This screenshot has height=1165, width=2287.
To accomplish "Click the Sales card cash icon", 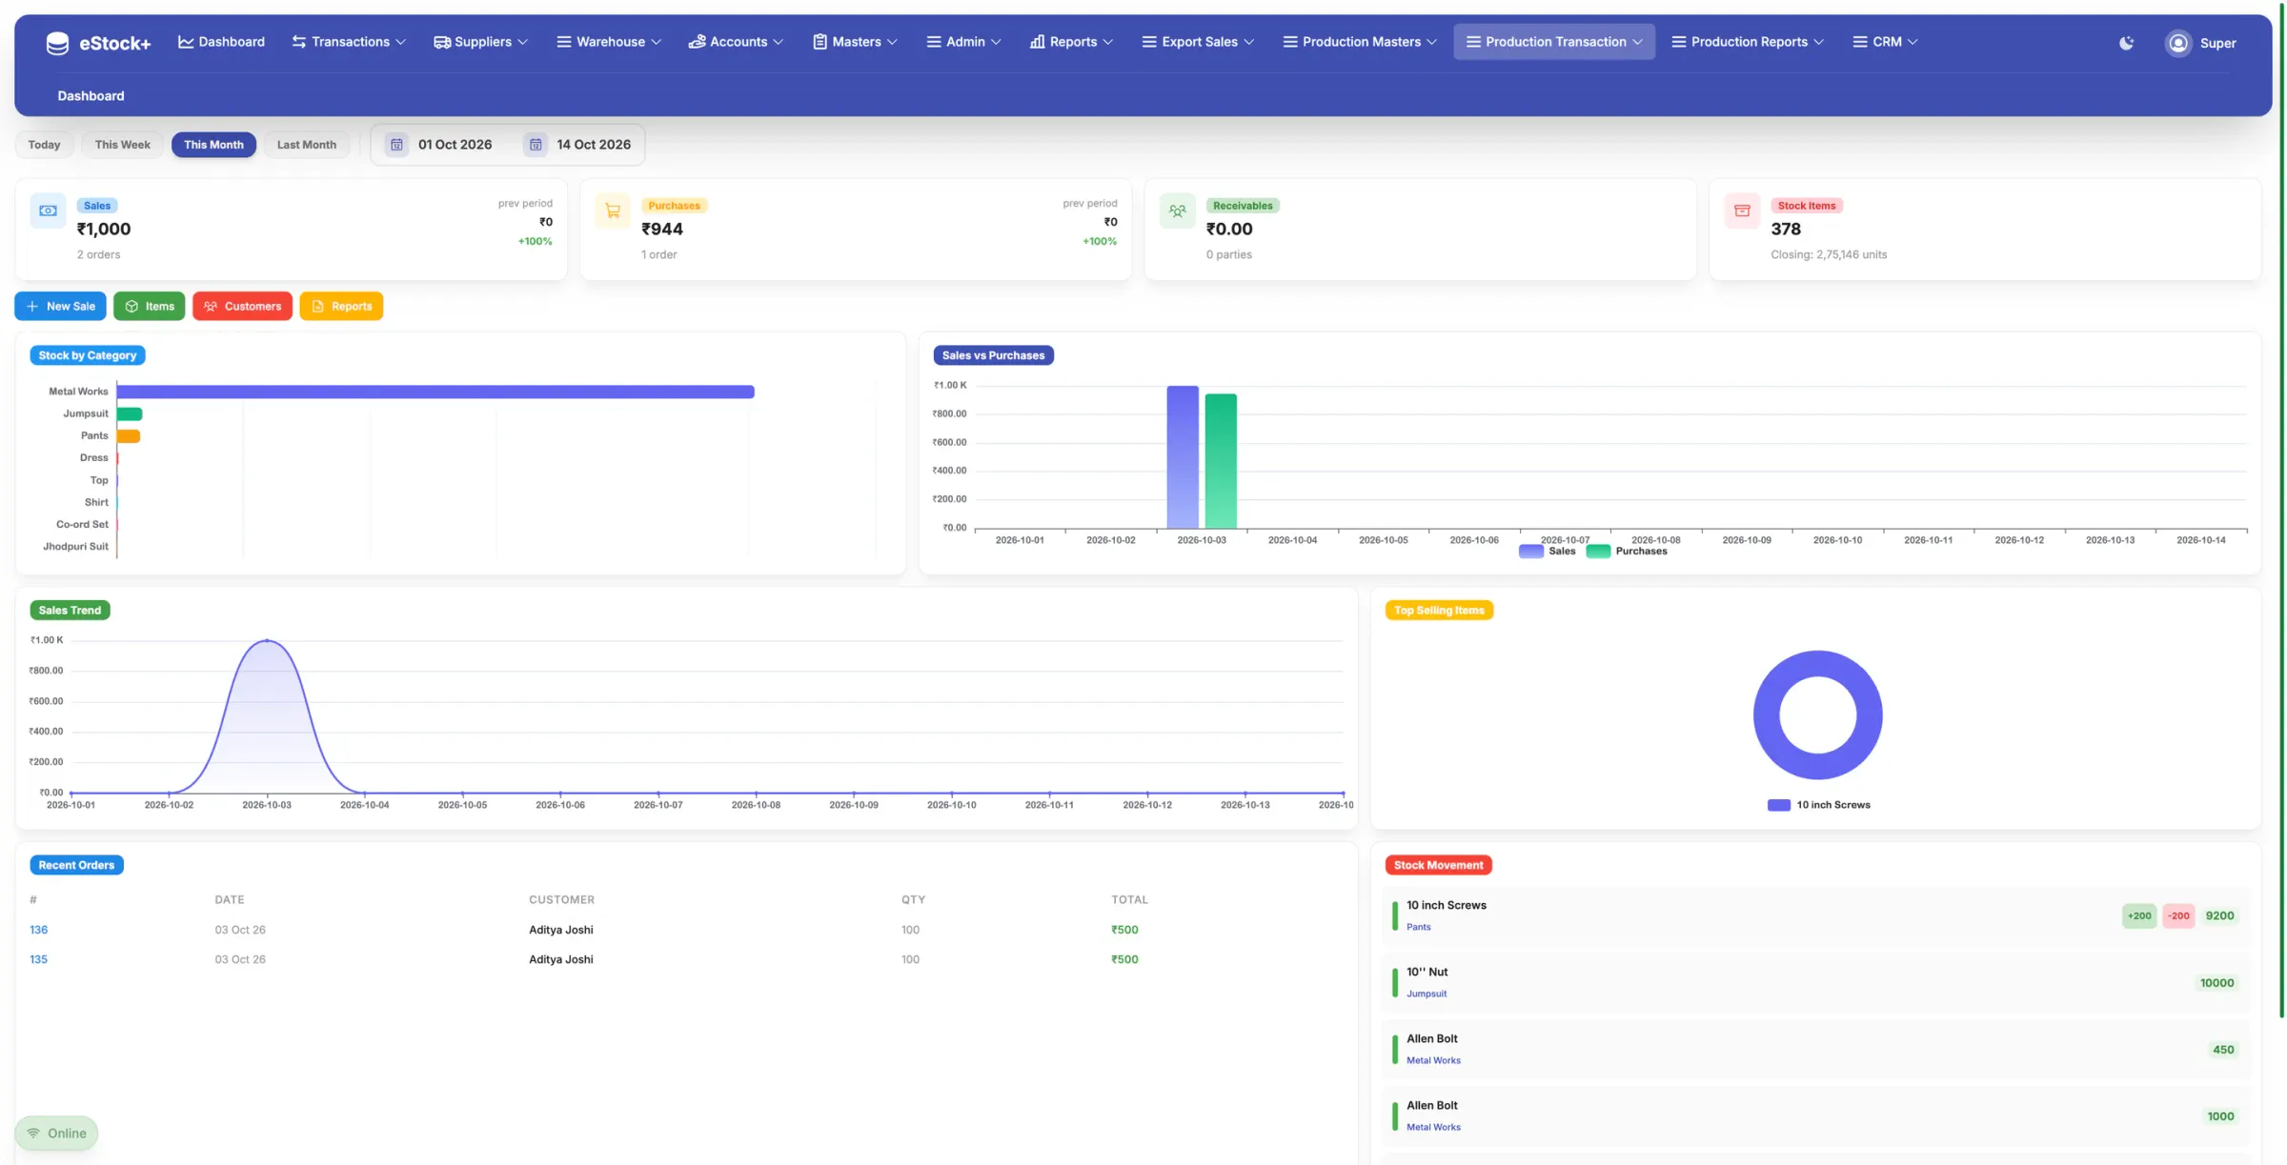I will tap(48, 211).
